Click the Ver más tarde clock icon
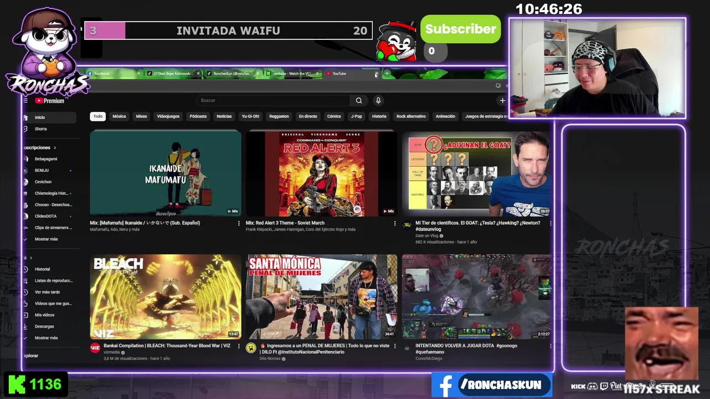Viewport: 710px width, 399px height. click(26, 292)
